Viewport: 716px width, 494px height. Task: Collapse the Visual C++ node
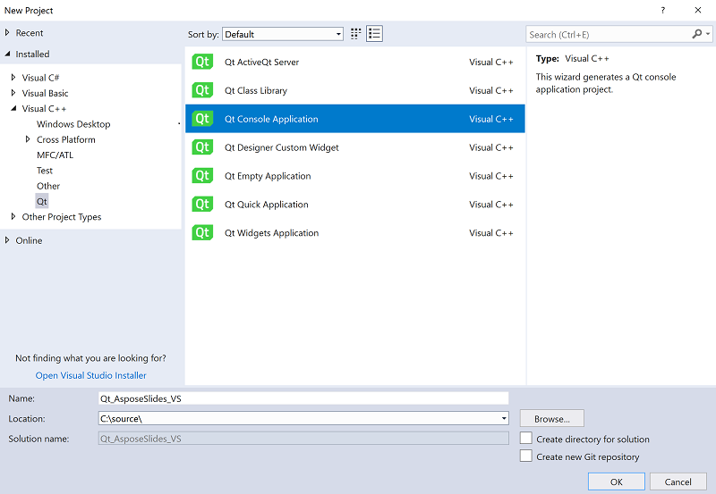click(13, 108)
